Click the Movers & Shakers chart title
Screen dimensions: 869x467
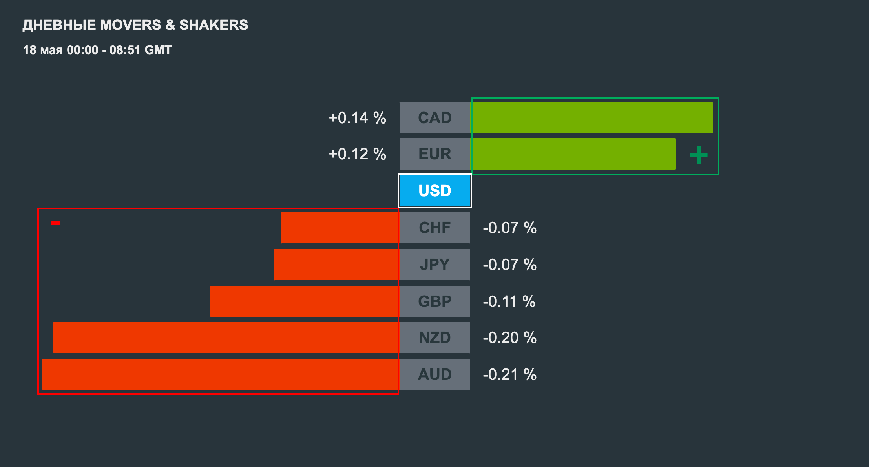135,25
